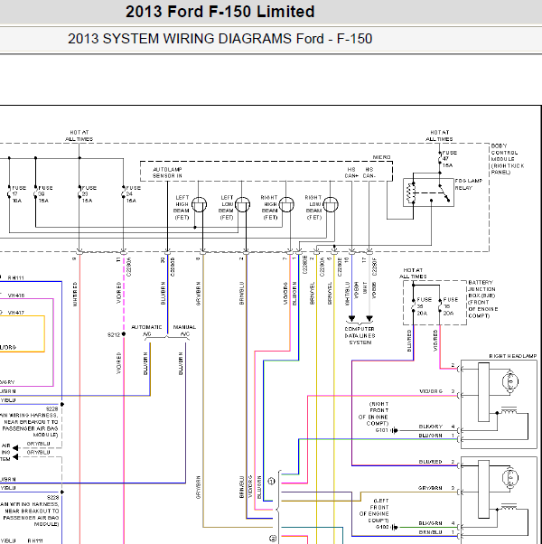
Task: Click the 'FUSE 47 15A' label
Action: (450, 159)
